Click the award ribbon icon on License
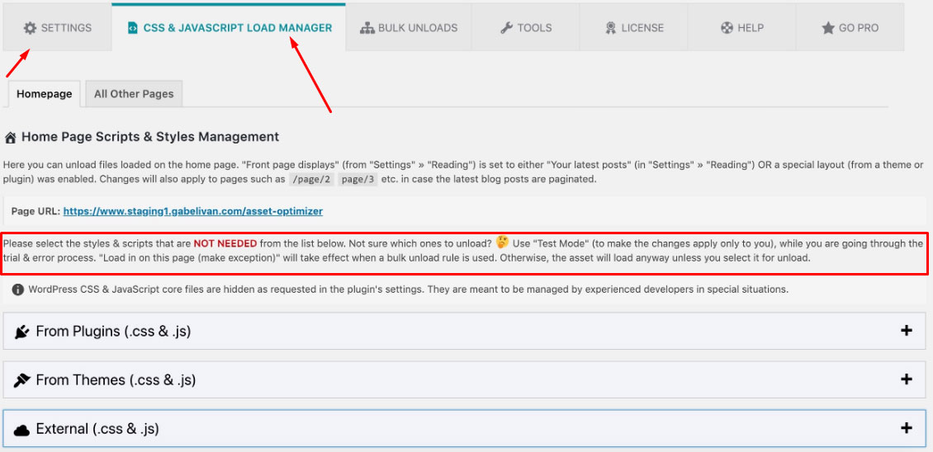This screenshot has width=933, height=452. point(610,28)
